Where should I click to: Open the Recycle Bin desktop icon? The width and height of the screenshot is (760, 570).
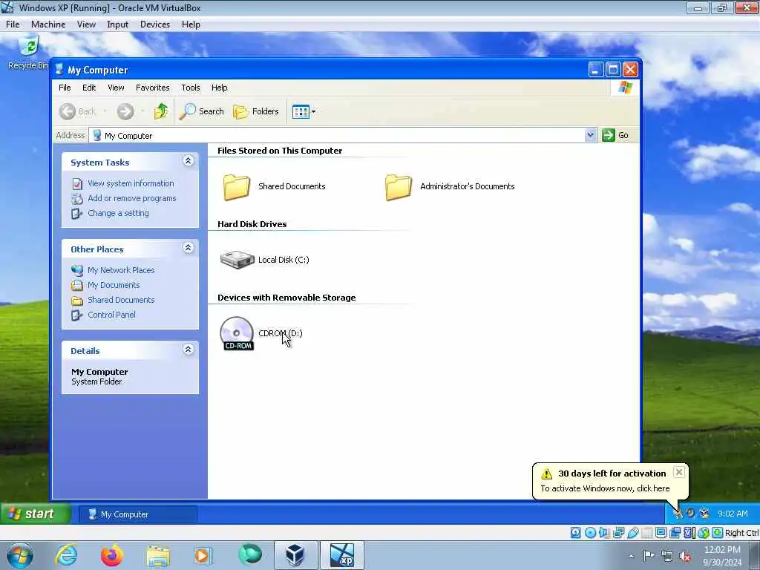[x=28, y=53]
